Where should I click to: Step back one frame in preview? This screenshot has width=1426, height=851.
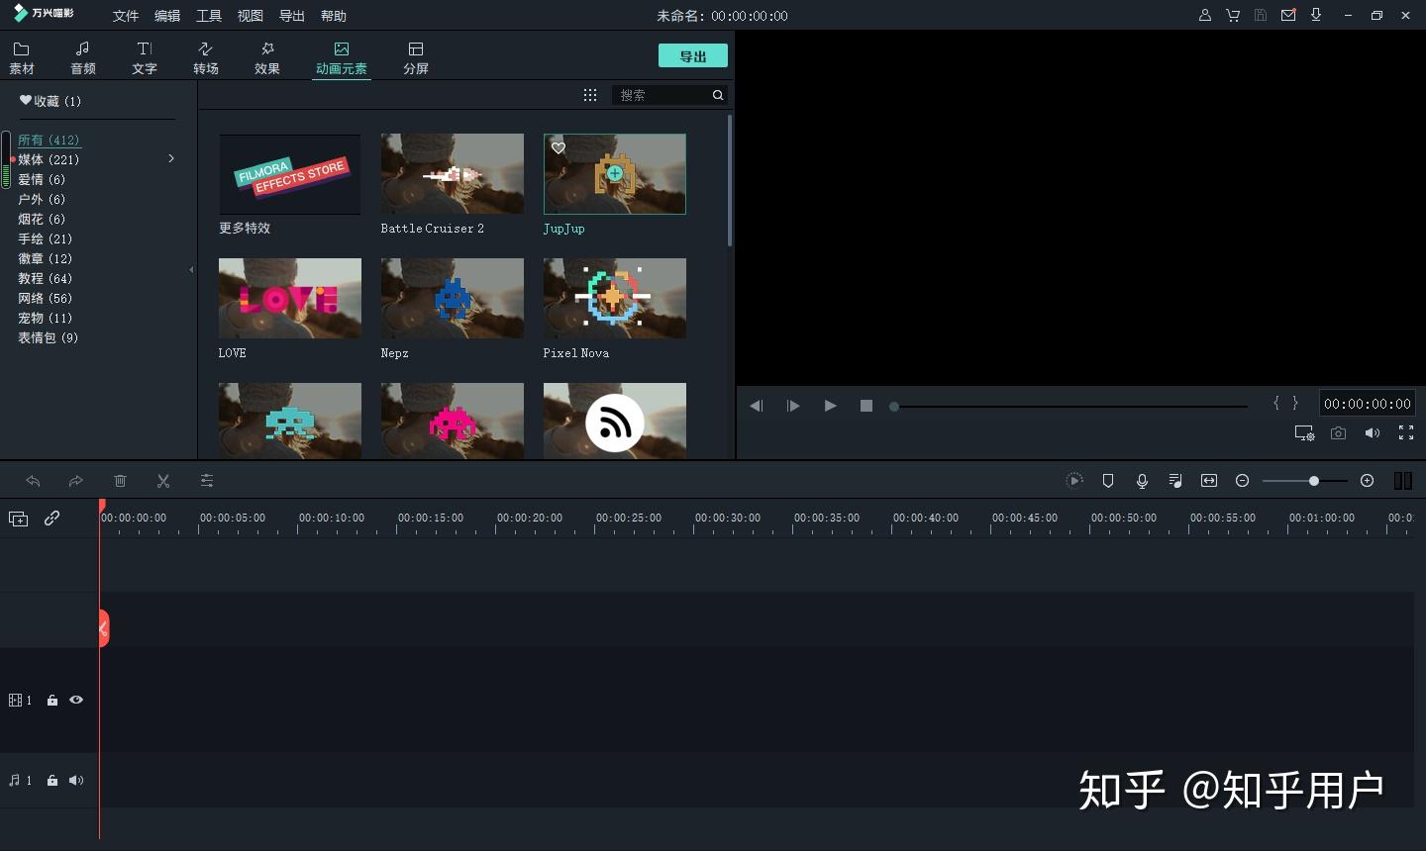tap(756, 406)
